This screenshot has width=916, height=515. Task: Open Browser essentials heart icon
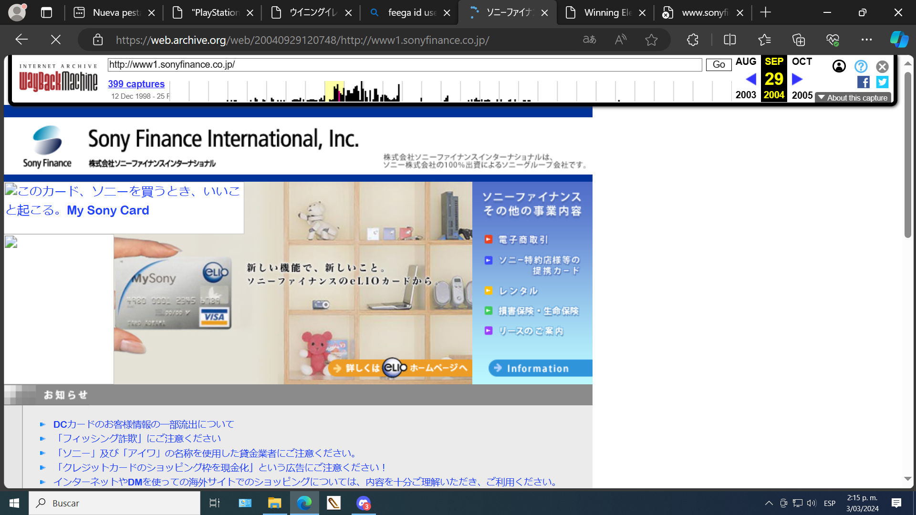coord(833,40)
